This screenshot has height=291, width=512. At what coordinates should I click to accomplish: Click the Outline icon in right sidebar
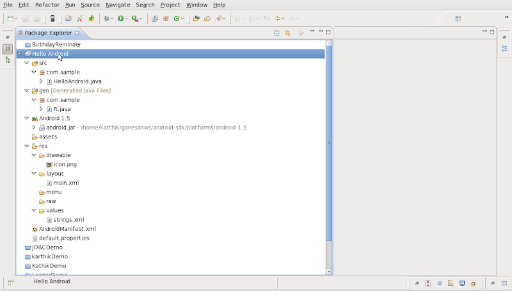point(504,49)
